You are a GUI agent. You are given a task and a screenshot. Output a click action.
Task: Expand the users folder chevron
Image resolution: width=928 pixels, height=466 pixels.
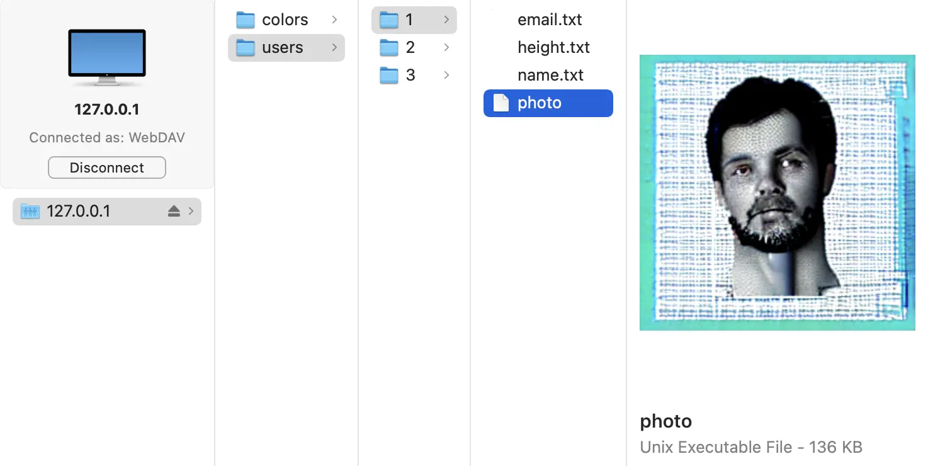tap(334, 48)
